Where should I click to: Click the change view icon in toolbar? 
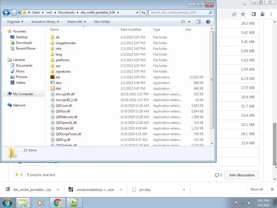point(183,22)
